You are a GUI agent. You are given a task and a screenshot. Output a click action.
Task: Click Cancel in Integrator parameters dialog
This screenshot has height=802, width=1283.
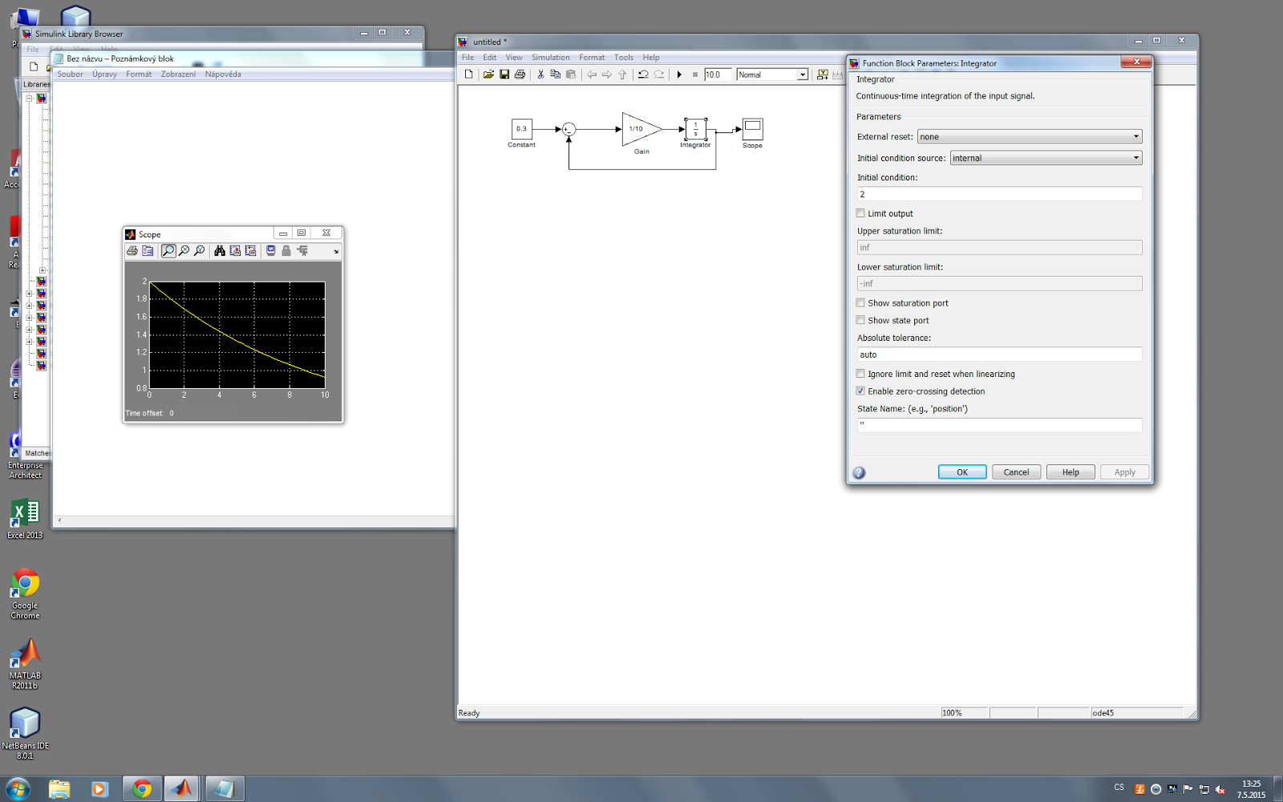1016,472
